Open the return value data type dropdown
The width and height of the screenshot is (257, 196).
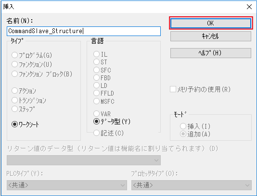click(84, 160)
